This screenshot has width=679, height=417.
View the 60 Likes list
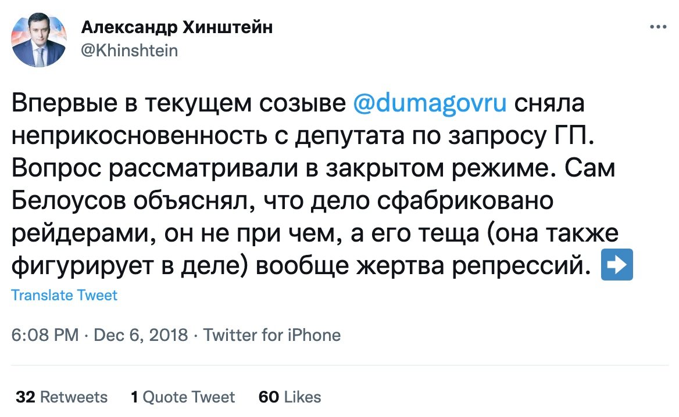point(289,397)
